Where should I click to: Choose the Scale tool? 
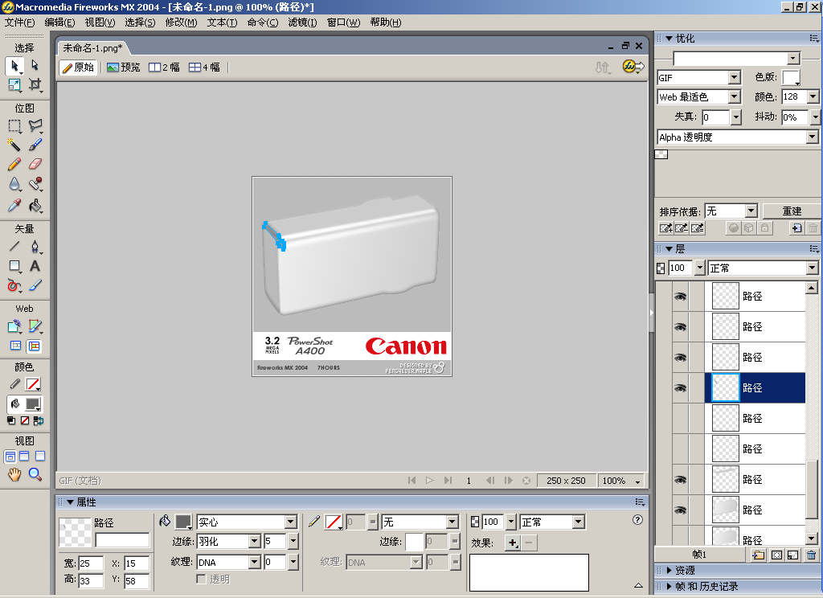pos(14,84)
